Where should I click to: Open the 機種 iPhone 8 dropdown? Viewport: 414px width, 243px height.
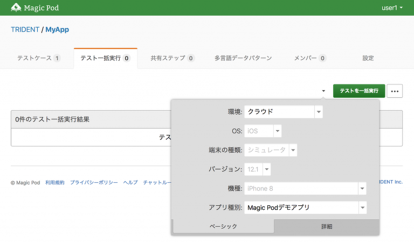pos(305,189)
